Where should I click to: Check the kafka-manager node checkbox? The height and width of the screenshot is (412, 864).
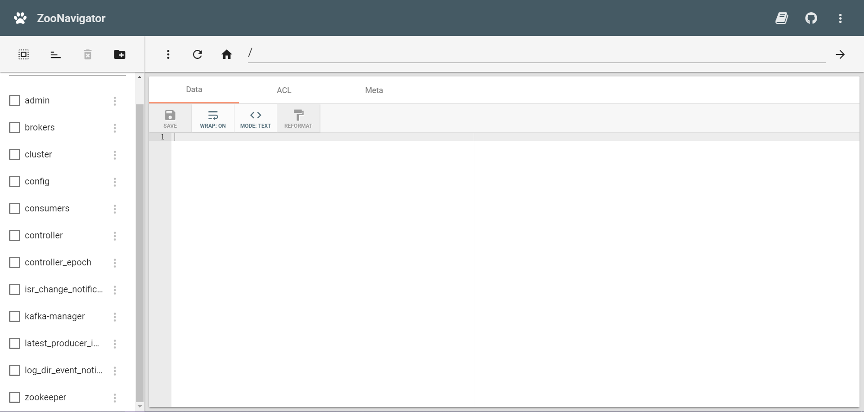point(14,316)
